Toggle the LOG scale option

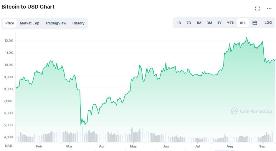pyautogui.click(x=268, y=23)
